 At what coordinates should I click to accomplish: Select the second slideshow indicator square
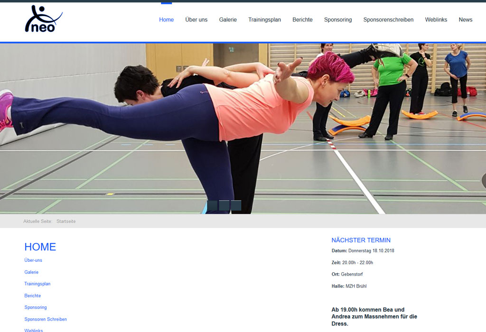(x=224, y=205)
